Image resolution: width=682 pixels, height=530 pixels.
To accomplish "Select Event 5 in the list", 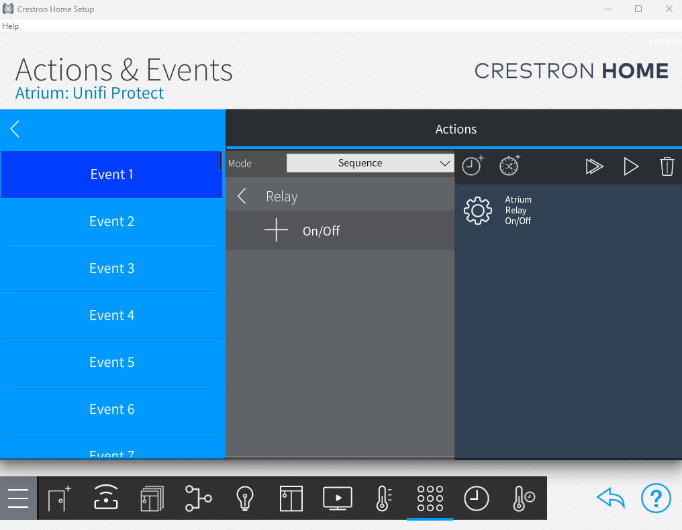I will coord(111,362).
